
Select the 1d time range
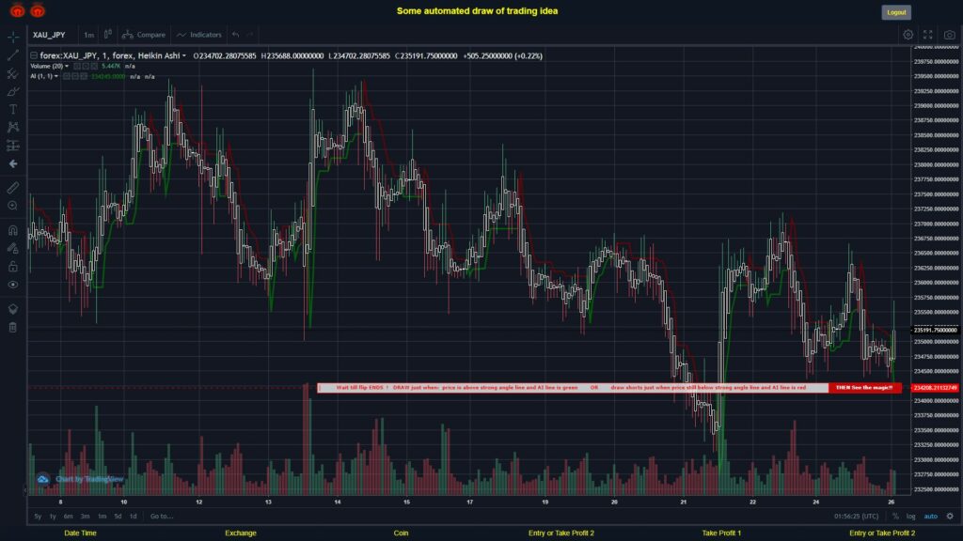(134, 516)
